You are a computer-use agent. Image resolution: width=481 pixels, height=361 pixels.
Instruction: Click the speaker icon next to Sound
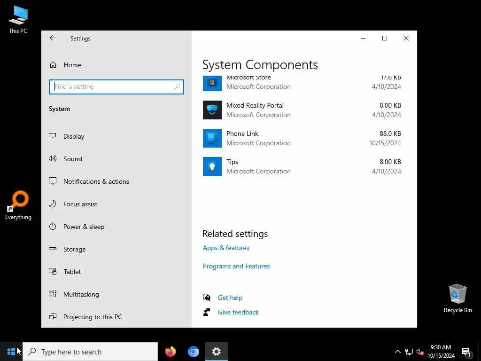[x=53, y=158]
